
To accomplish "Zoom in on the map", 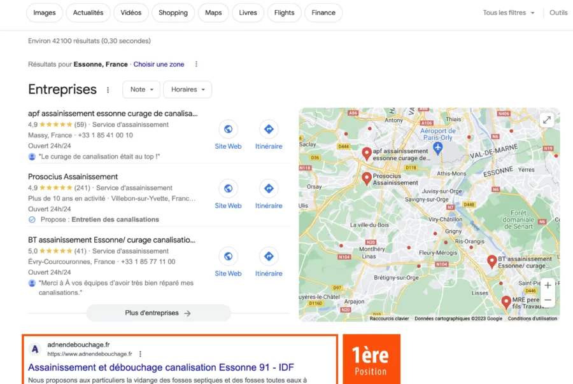I will [548, 285].
